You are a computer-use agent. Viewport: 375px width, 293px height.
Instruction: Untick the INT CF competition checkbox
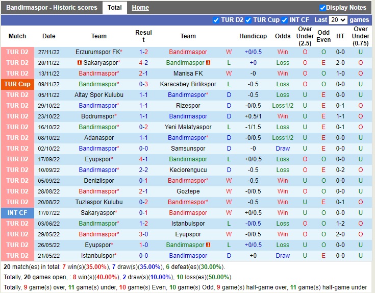[285, 20]
